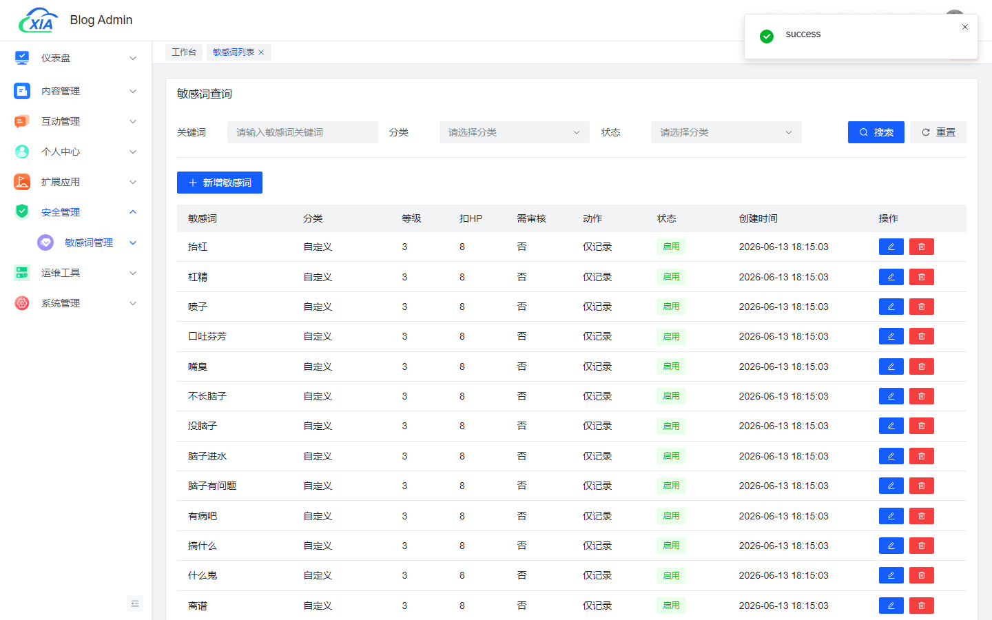Click the 关键词 keyword input field
This screenshot has height=620, width=992.
tap(302, 132)
